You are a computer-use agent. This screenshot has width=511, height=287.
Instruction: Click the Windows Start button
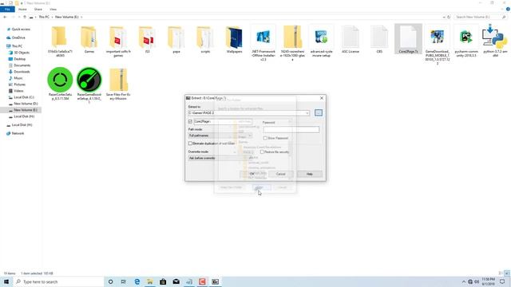point(6,281)
